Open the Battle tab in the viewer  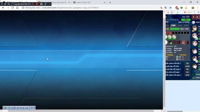pos(173,25)
